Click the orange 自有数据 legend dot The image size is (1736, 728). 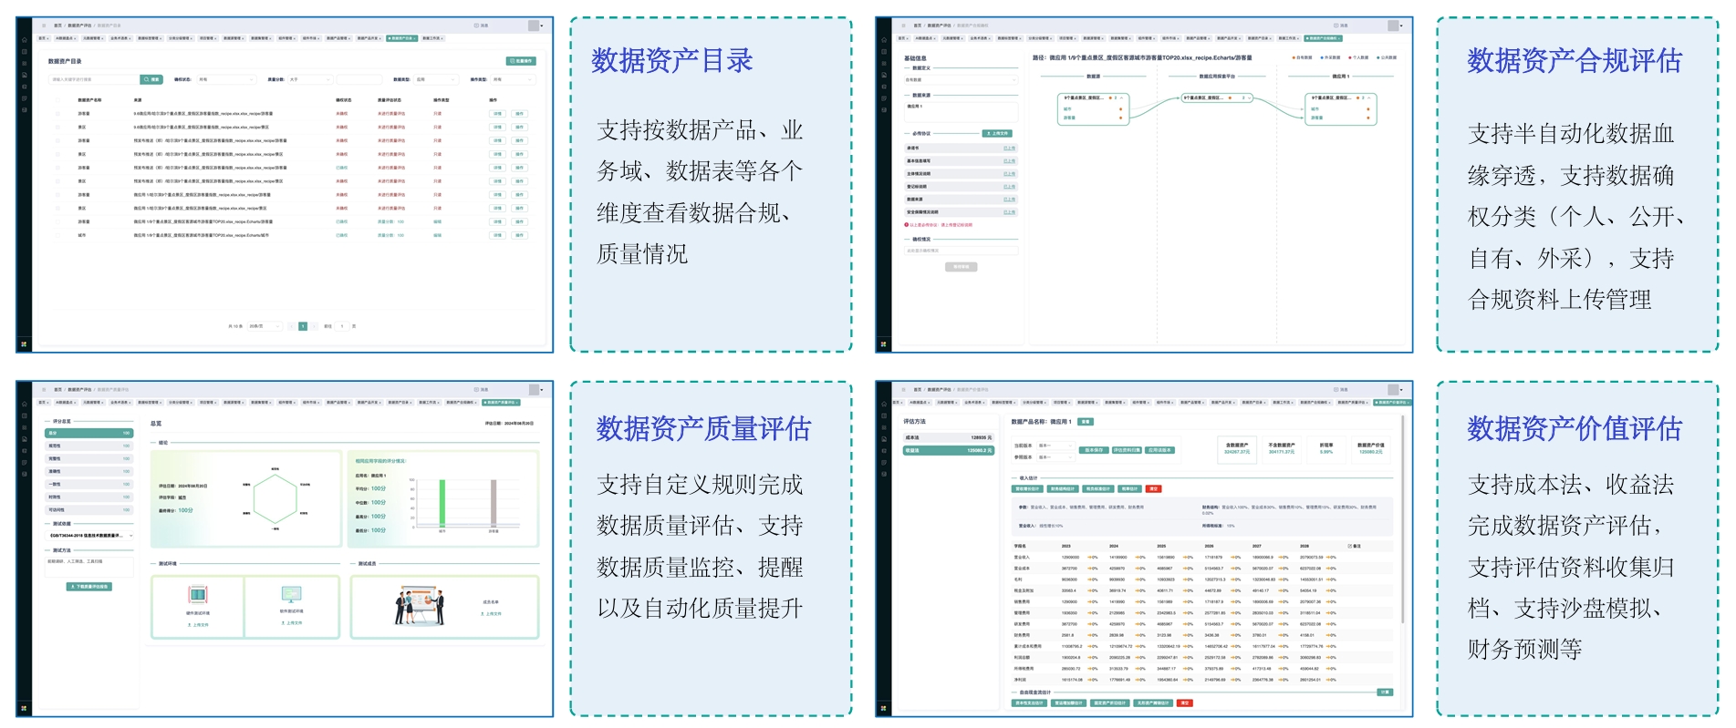coord(1294,57)
